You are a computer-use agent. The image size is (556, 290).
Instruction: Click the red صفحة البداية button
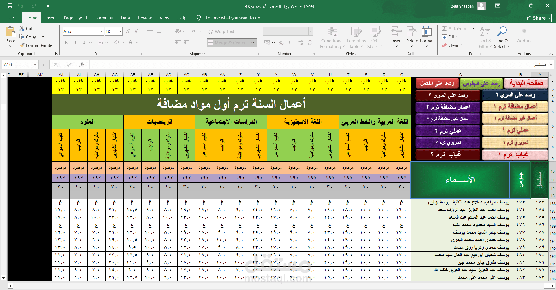tap(526, 83)
